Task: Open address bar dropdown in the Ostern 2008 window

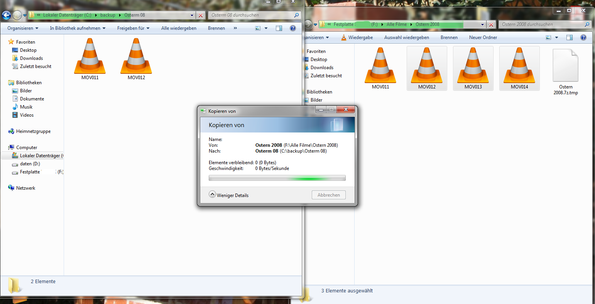Action: (482, 24)
